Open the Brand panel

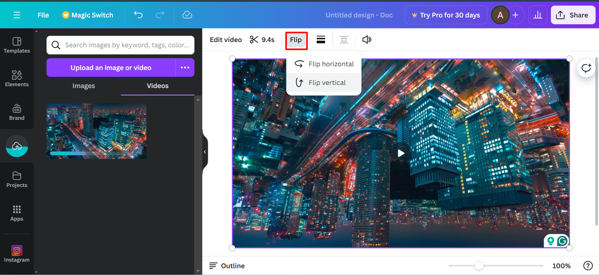click(x=17, y=113)
